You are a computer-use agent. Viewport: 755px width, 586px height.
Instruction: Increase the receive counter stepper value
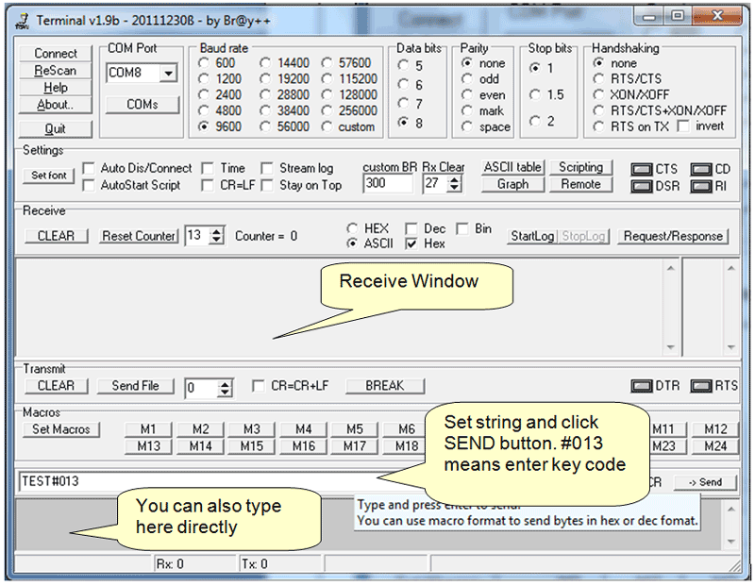[x=215, y=231]
